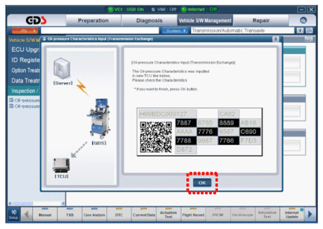The width and height of the screenshot is (323, 229).
Task: Select the Vehicle S/W Management tab
Action: (x=205, y=21)
